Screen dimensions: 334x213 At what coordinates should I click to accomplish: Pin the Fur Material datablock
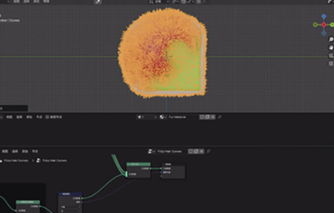(x=220, y=117)
